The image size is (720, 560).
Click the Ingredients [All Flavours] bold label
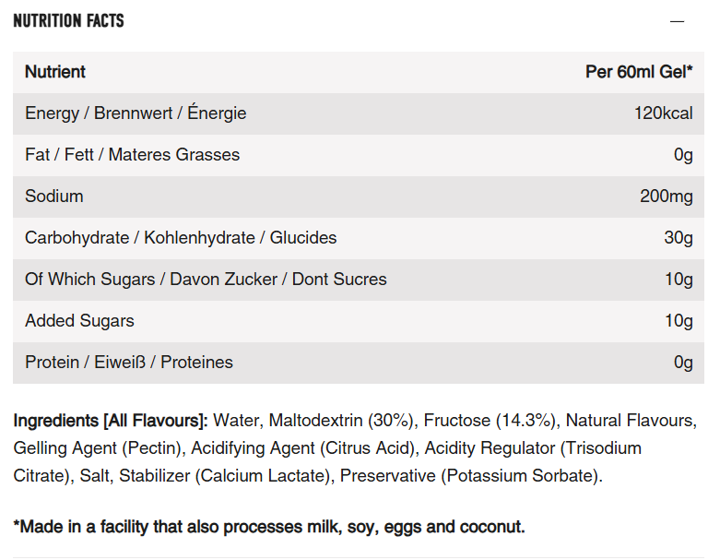pos(111,421)
